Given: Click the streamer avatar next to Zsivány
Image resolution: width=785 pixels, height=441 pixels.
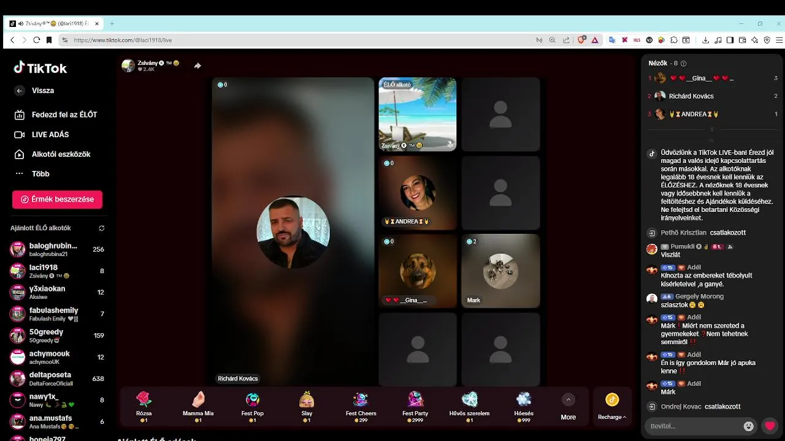Looking at the screenshot, I should 128,66.
